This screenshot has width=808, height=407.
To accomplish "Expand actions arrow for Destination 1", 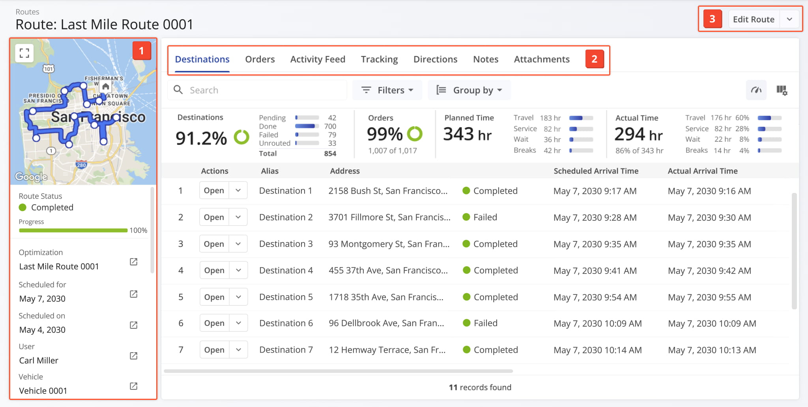I will point(238,191).
